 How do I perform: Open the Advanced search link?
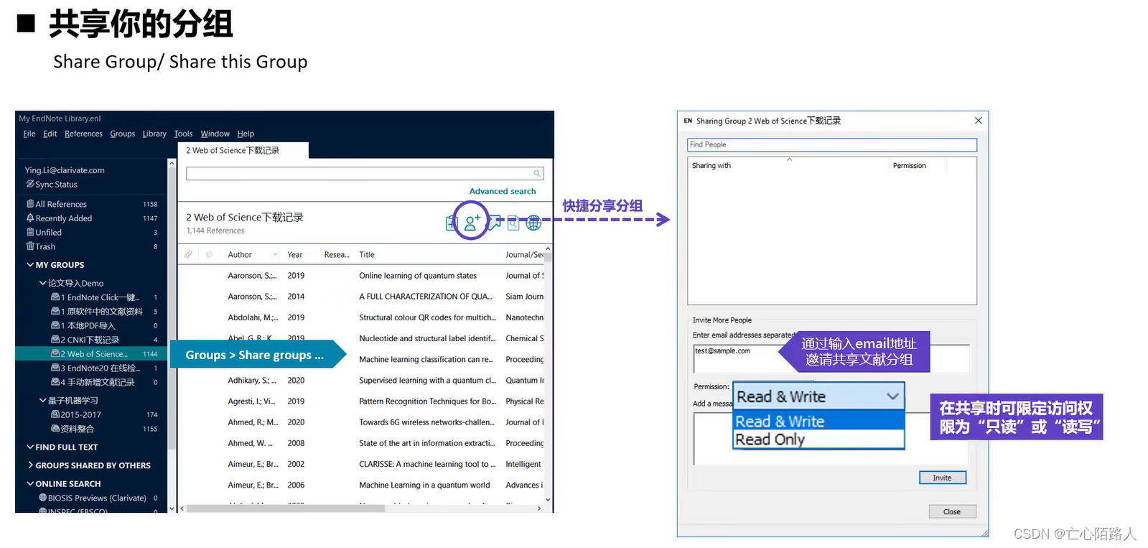(503, 191)
